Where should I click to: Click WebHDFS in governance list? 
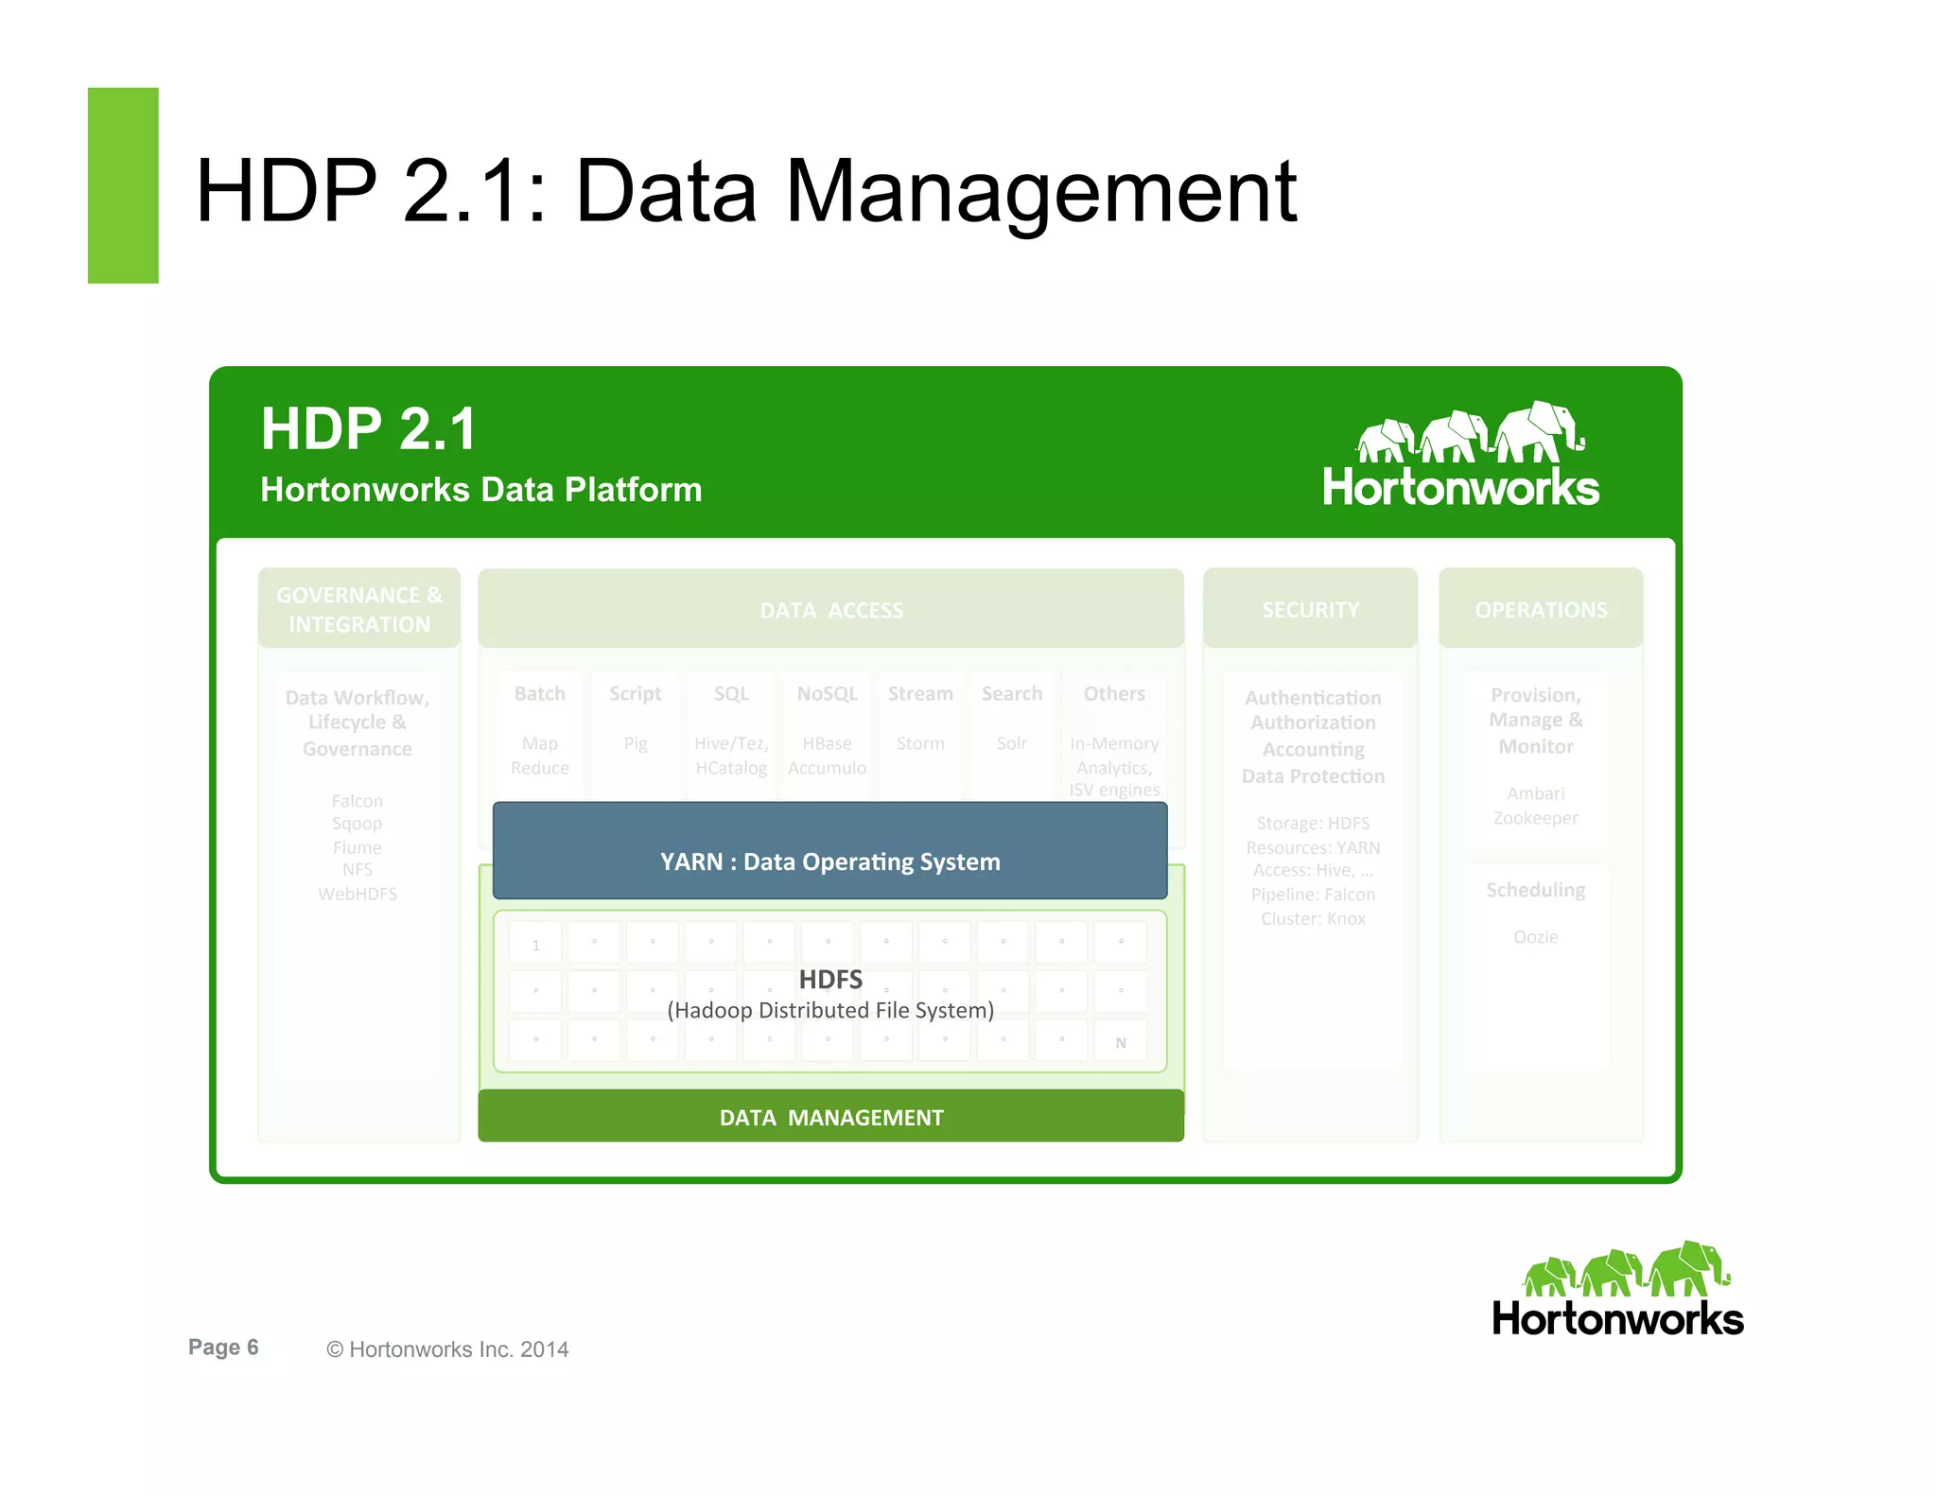click(358, 894)
